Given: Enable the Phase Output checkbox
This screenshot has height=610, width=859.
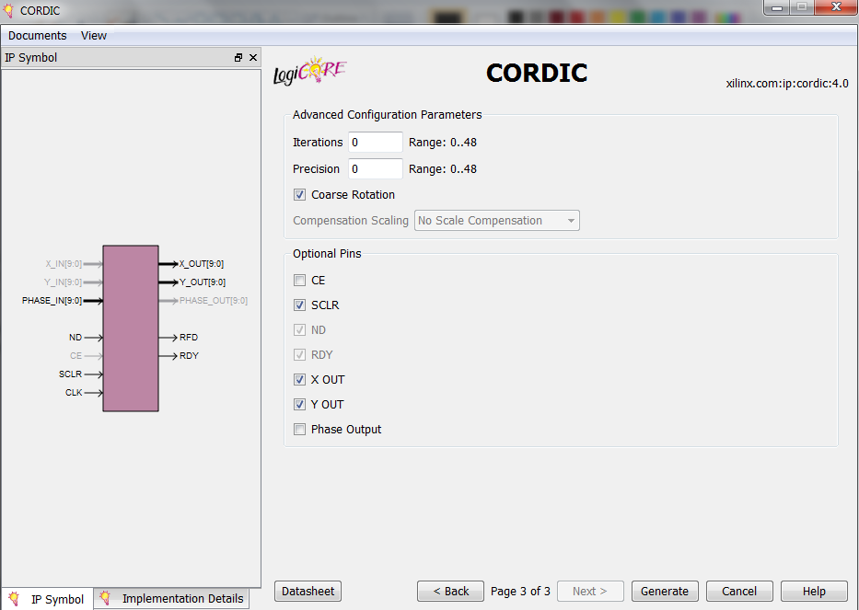Looking at the screenshot, I should [x=299, y=430].
